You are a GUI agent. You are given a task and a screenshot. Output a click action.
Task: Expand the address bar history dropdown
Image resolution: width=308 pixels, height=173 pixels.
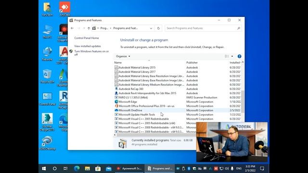(151, 28)
